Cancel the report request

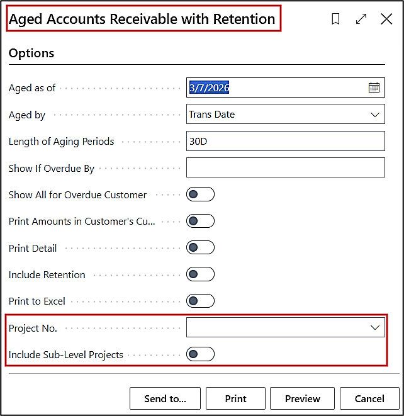369,398
